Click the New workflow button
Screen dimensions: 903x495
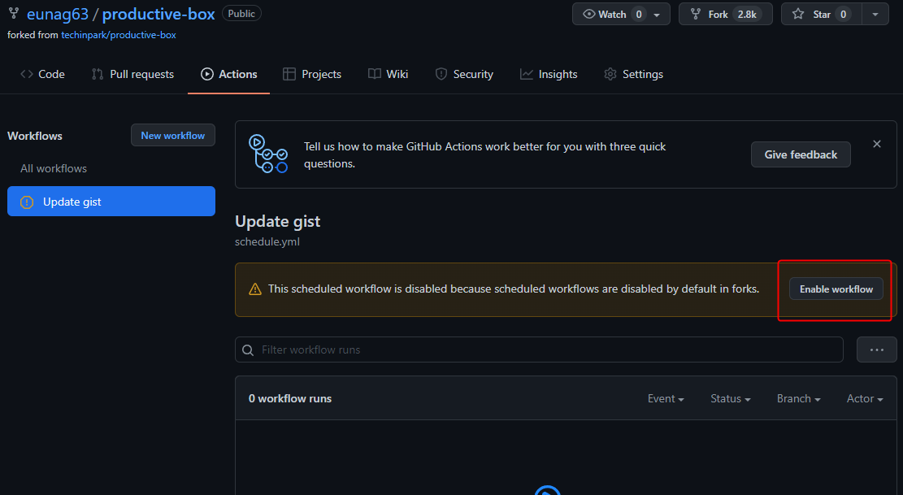(173, 135)
